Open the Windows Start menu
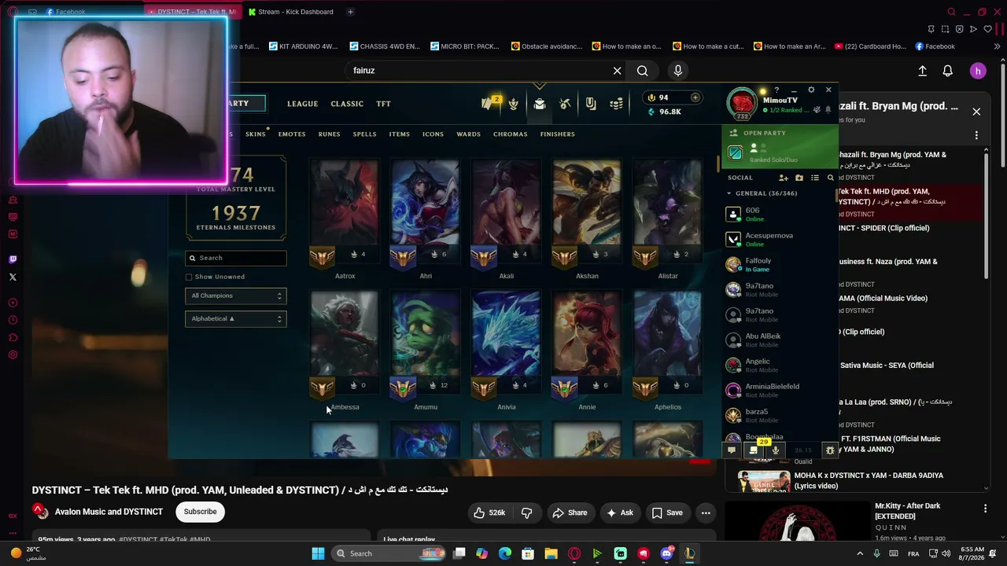The width and height of the screenshot is (1007, 566). coord(318,553)
